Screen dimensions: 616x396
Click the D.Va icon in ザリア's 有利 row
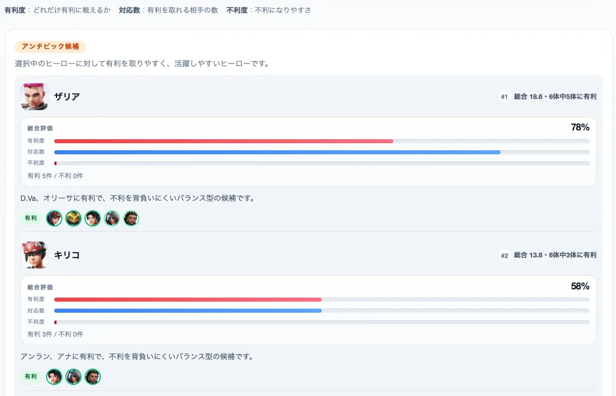point(54,218)
